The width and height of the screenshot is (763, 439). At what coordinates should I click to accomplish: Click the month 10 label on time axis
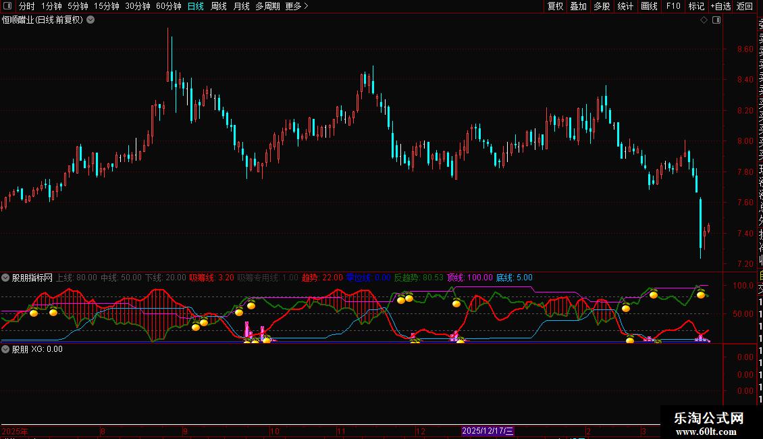[274, 431]
